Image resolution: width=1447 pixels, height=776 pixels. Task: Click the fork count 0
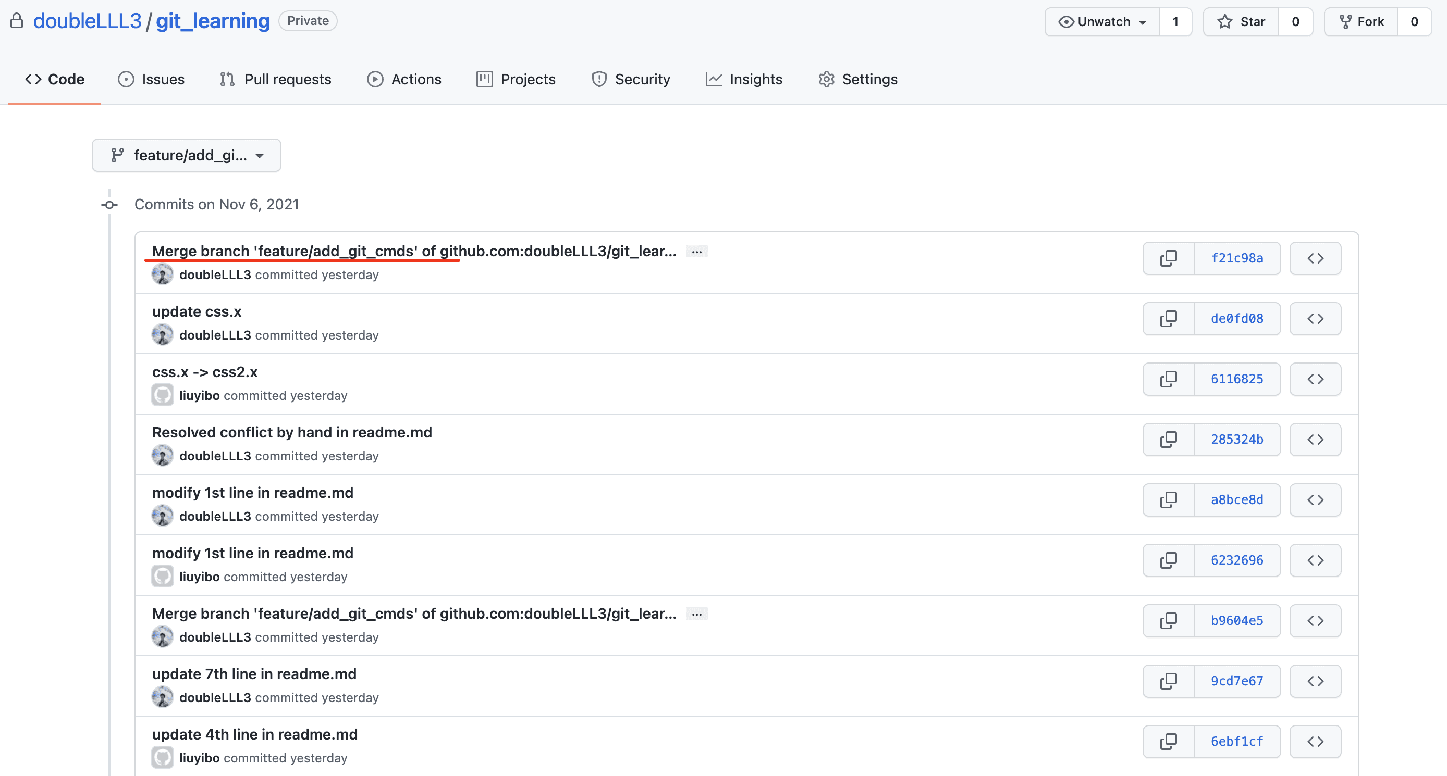point(1414,22)
